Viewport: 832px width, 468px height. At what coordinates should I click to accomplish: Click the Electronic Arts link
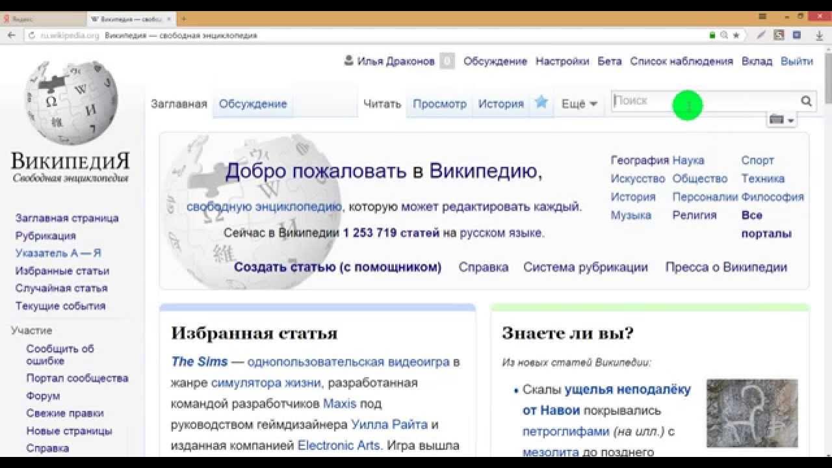tap(339, 445)
